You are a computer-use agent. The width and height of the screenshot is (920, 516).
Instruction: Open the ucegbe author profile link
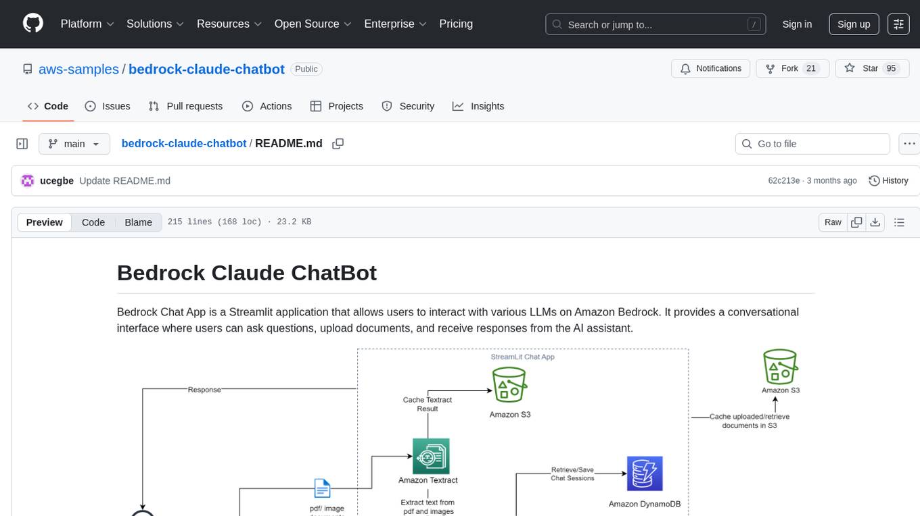(57, 181)
